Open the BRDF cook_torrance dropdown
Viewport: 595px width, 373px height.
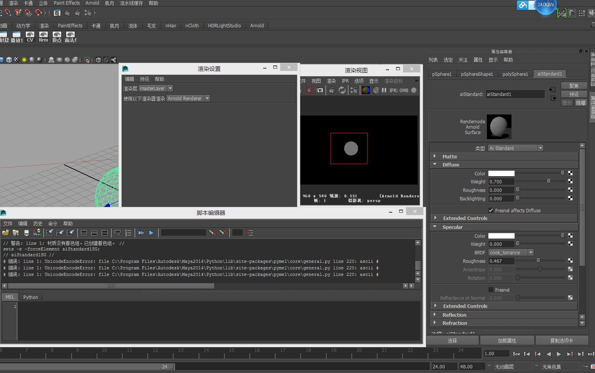point(511,252)
